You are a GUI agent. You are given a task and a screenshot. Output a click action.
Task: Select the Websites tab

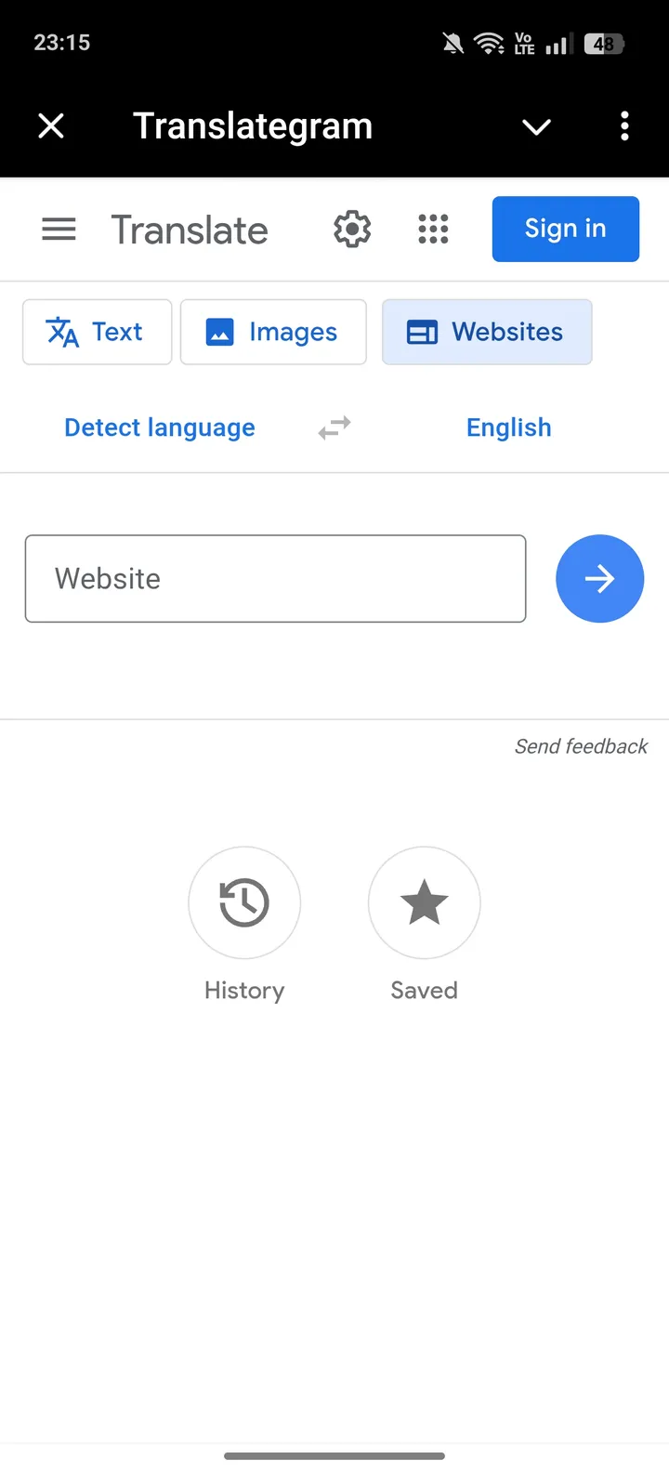coord(487,332)
